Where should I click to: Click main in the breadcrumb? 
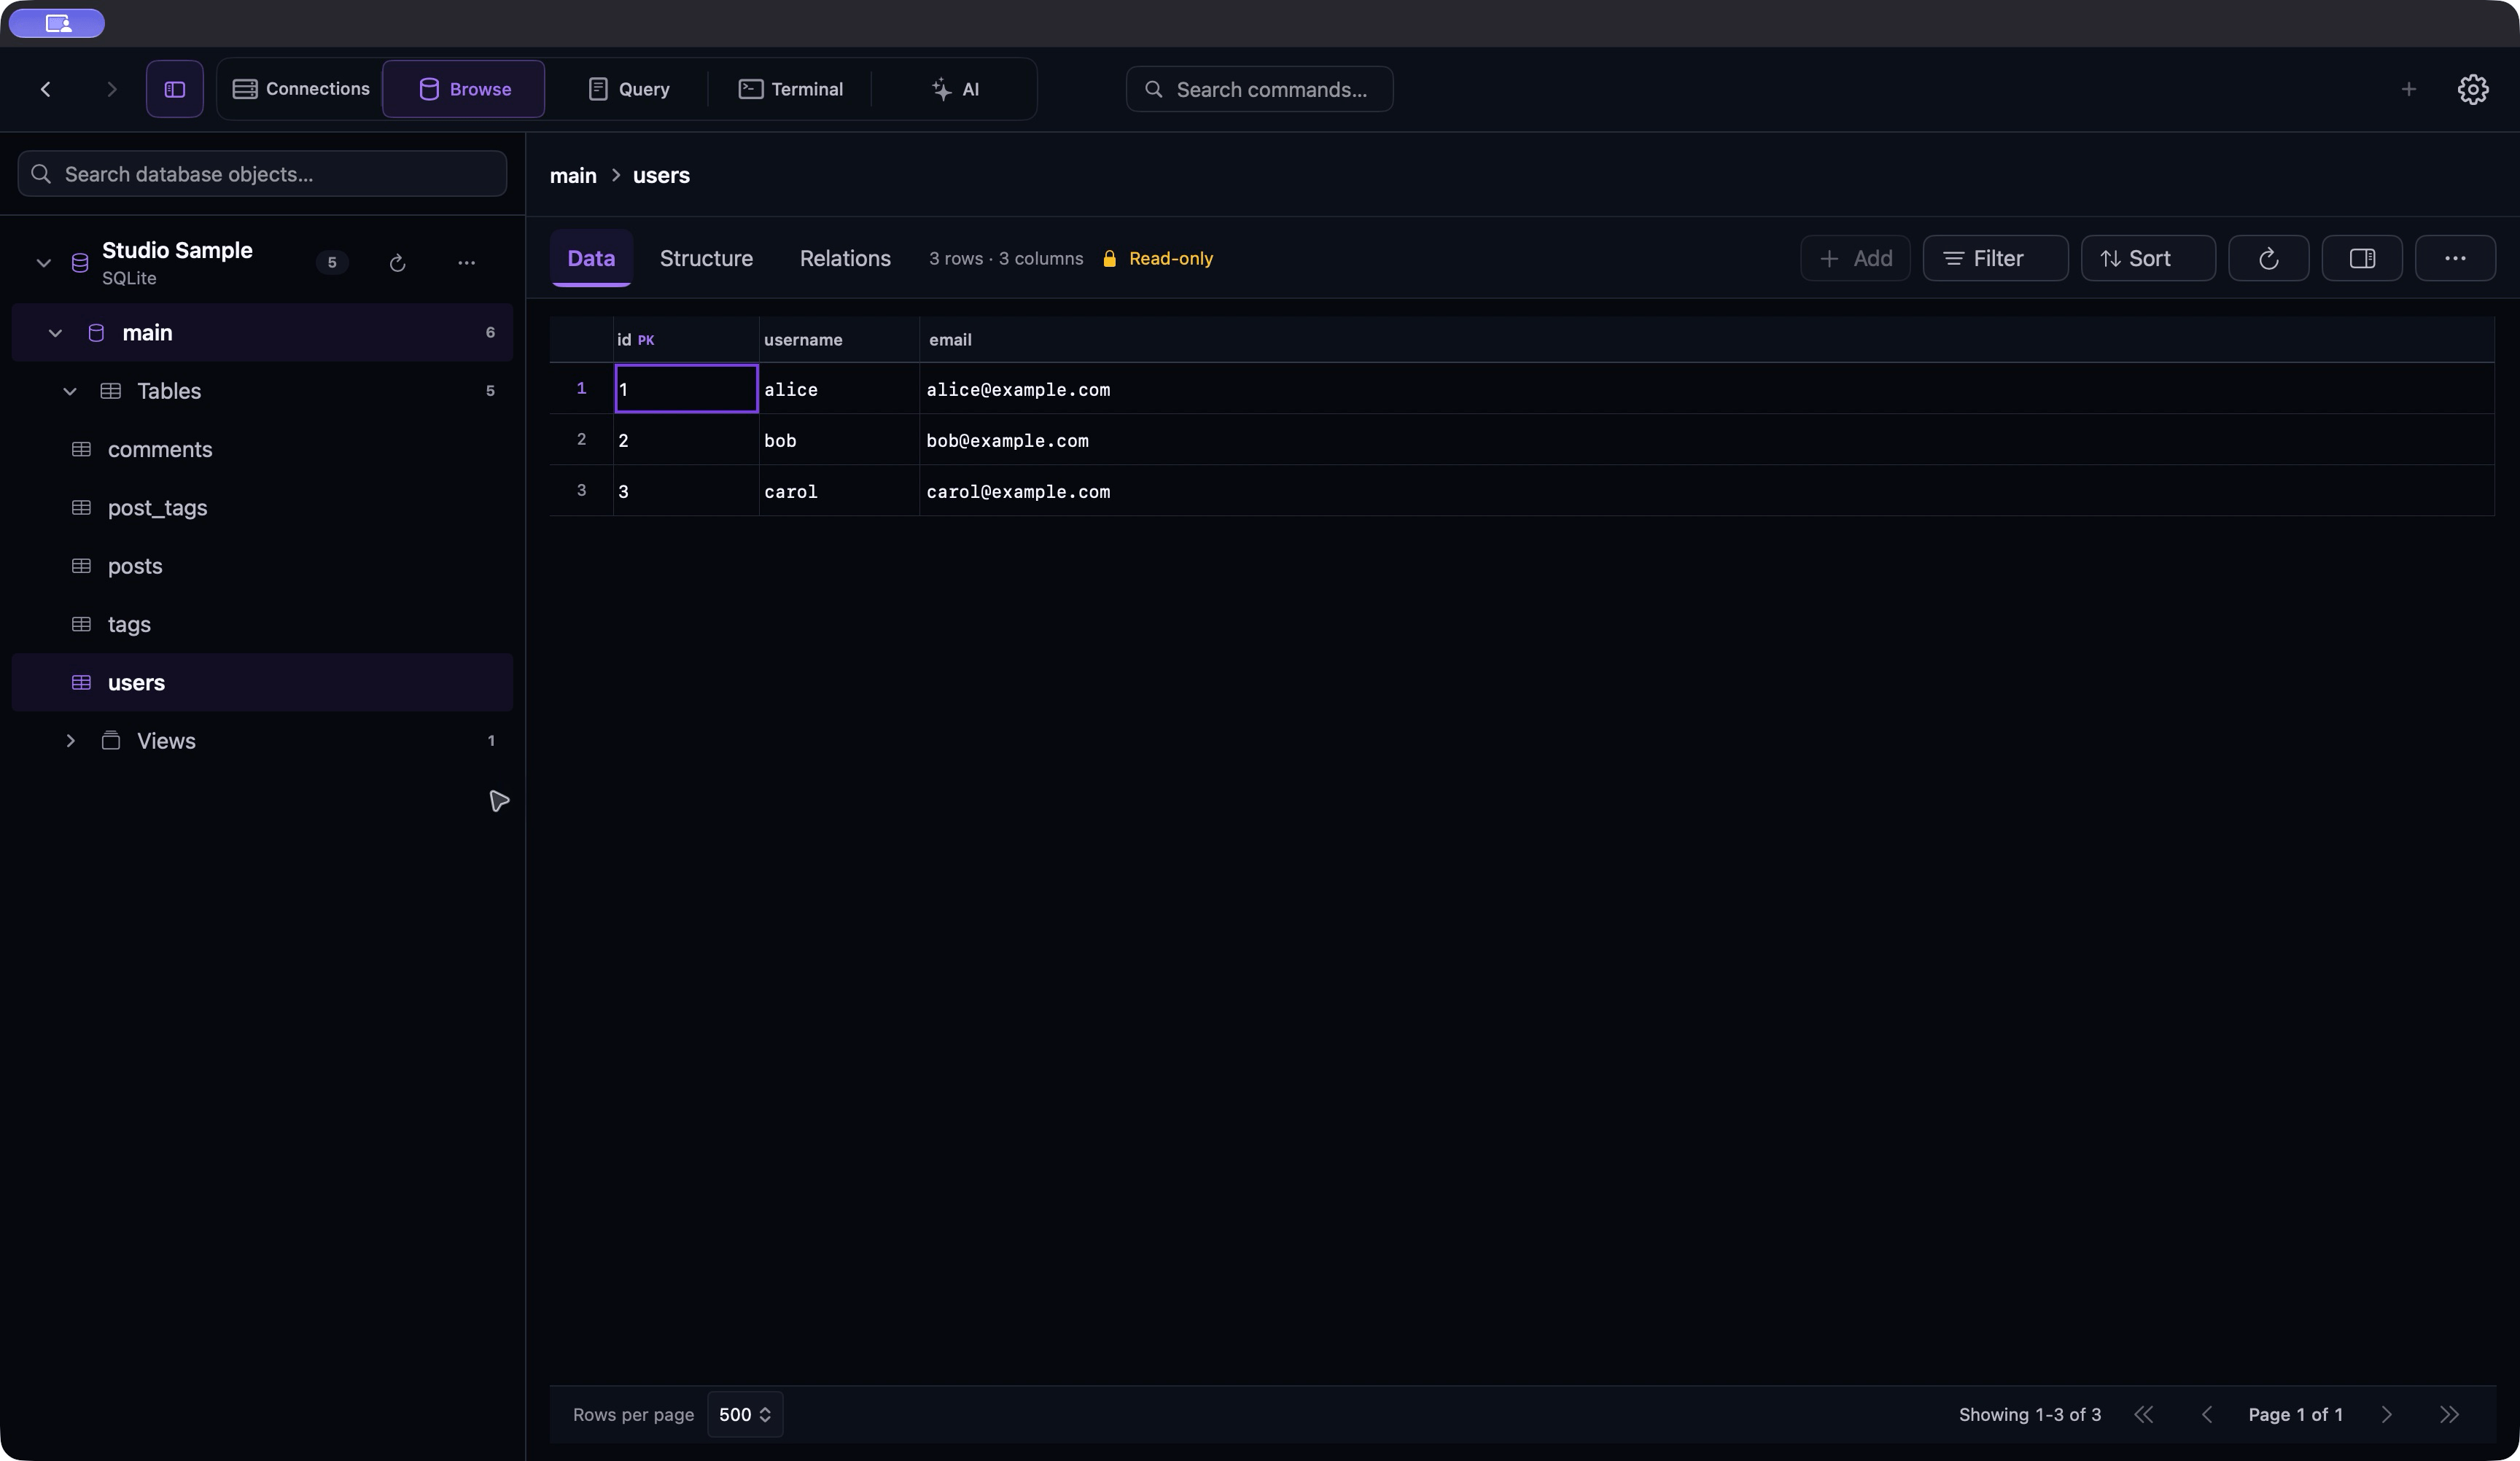[573, 176]
